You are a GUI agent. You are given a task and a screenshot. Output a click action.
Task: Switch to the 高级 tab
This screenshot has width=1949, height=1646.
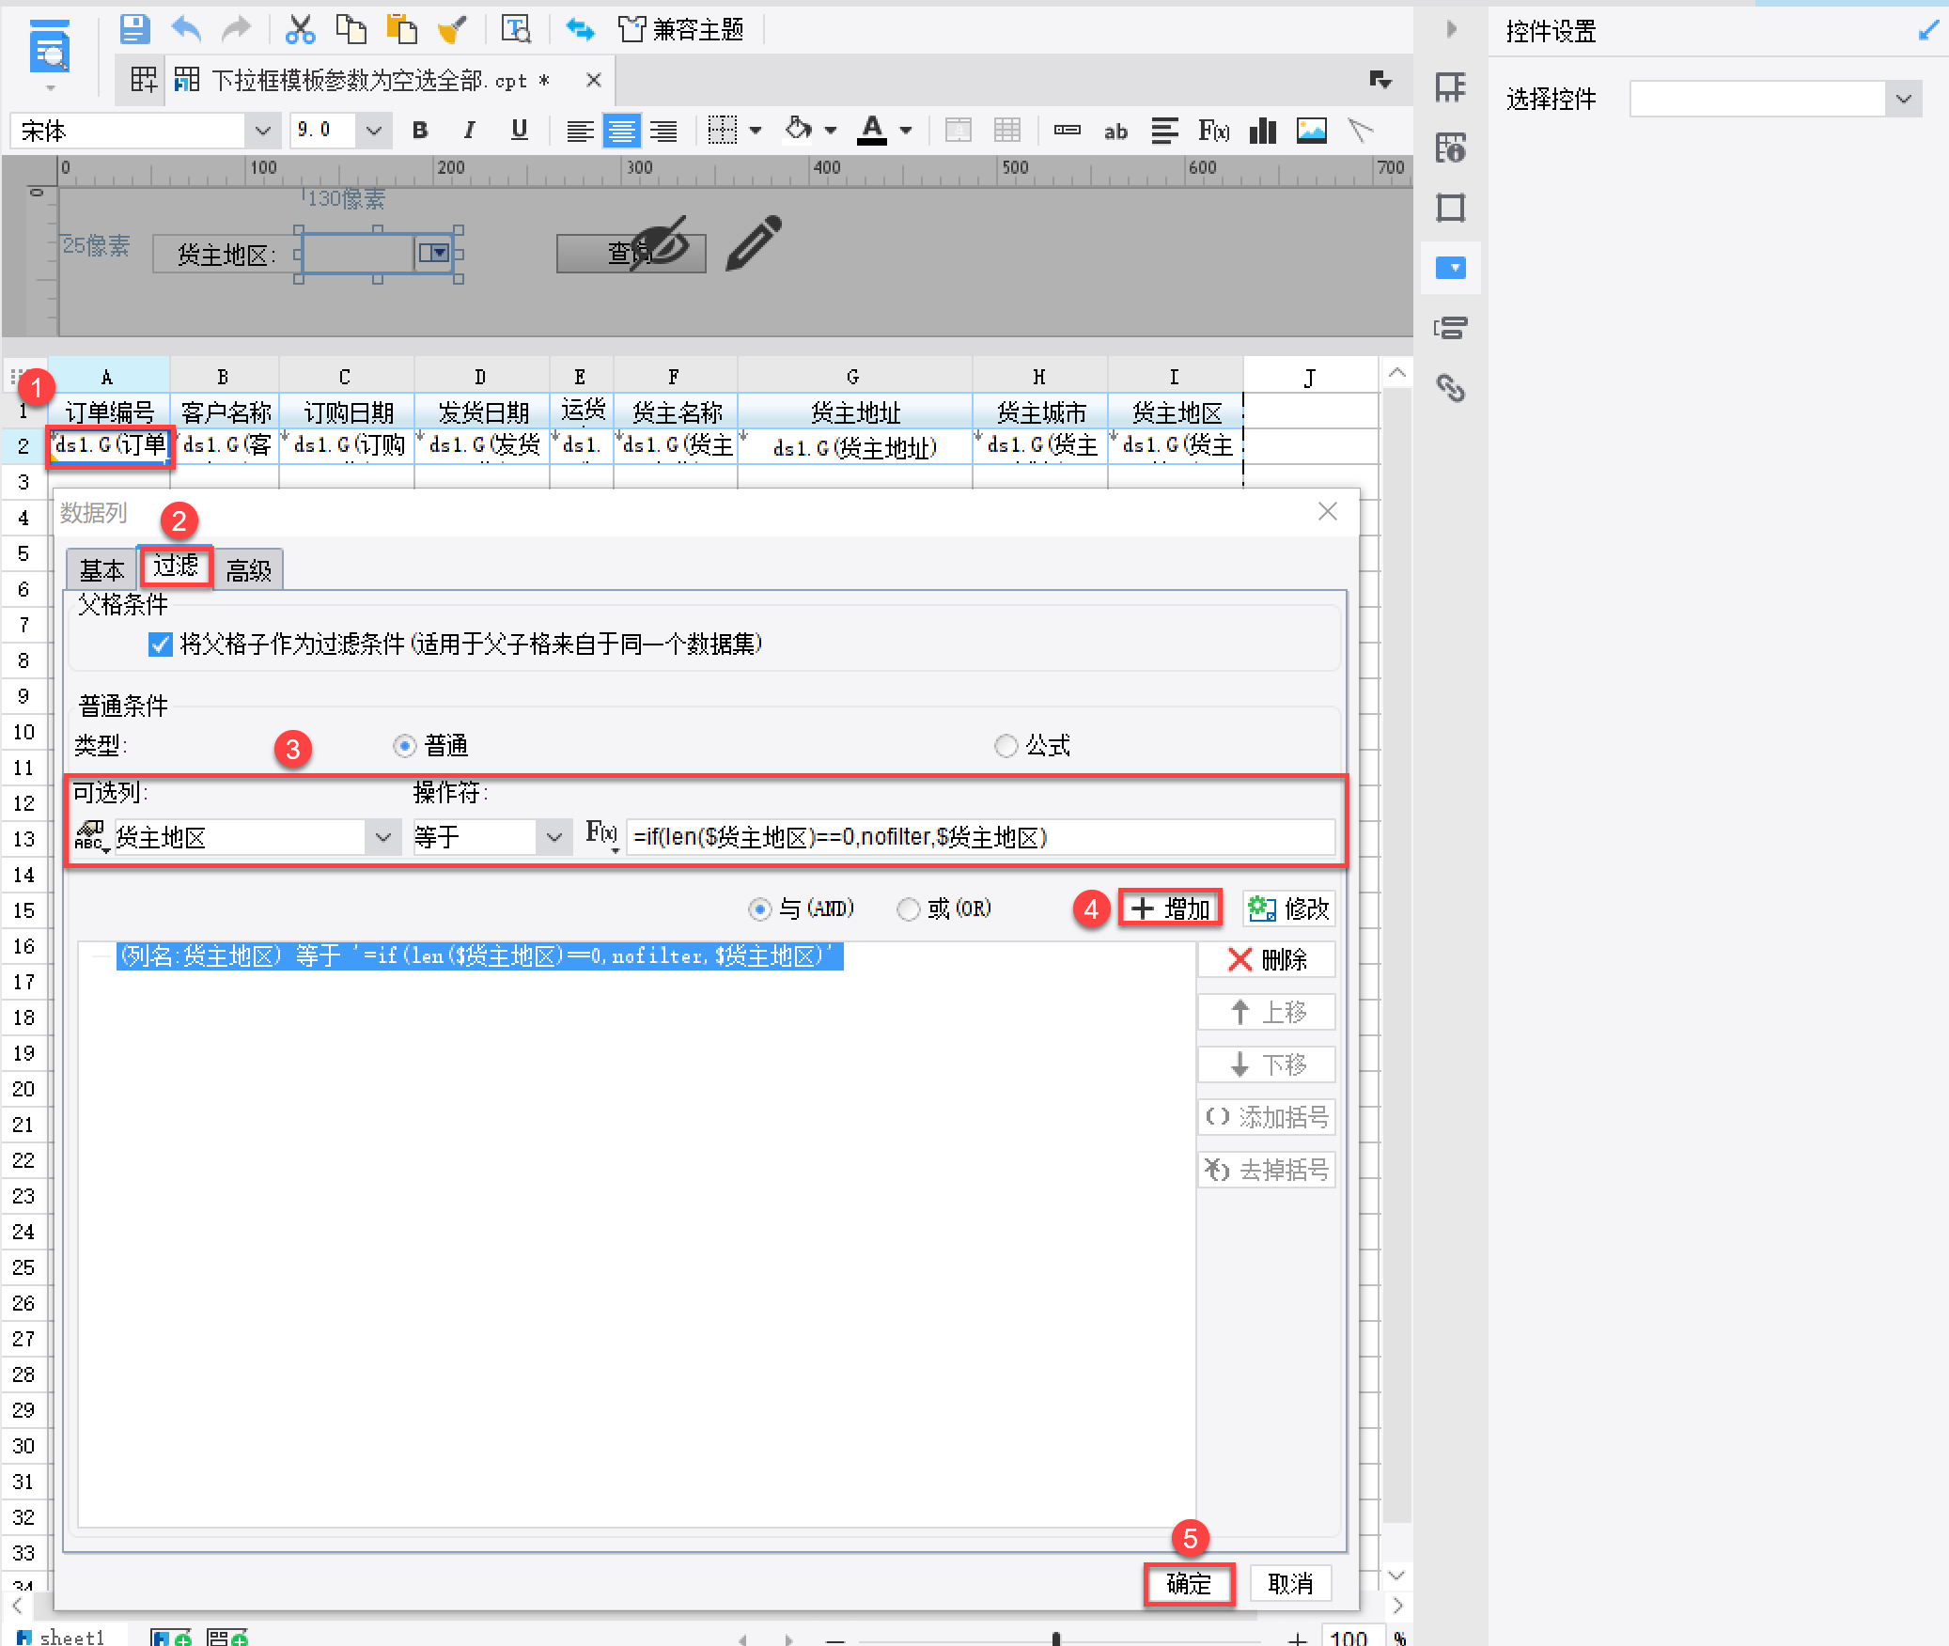click(x=249, y=570)
